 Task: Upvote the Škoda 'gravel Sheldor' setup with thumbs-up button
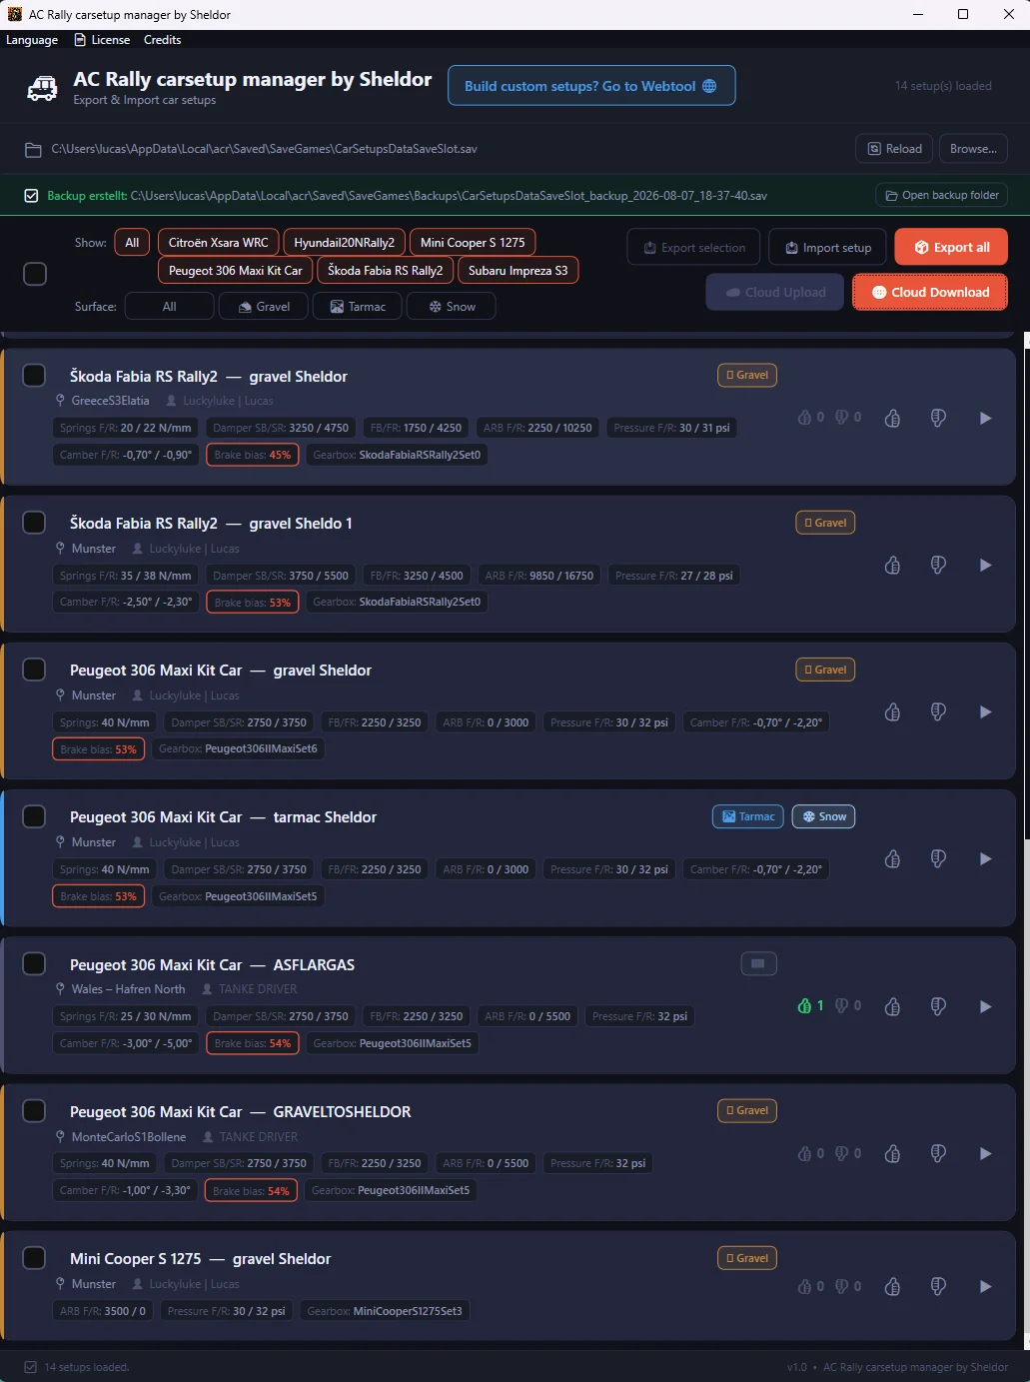pyautogui.click(x=892, y=418)
